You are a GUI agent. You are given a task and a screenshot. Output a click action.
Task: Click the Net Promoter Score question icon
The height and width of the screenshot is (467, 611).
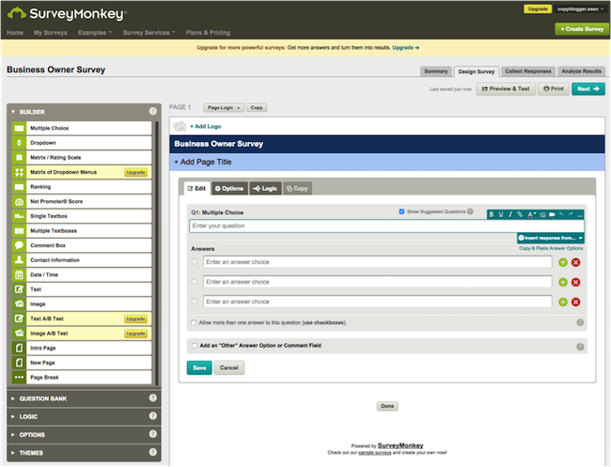pyautogui.click(x=19, y=201)
